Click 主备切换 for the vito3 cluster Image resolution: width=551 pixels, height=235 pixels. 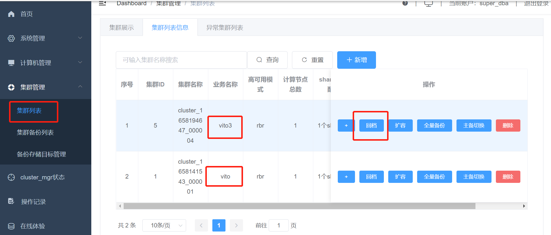tap(474, 126)
